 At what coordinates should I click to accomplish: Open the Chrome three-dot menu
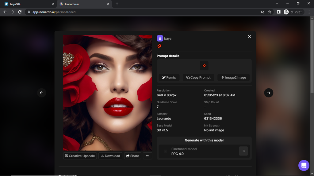309,12
